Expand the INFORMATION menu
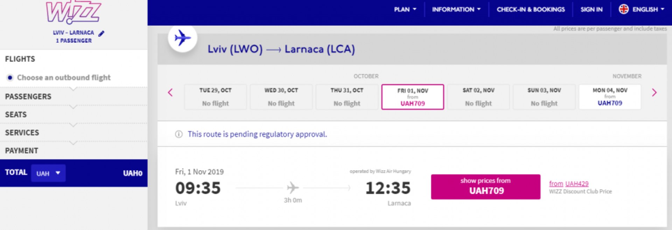Image resolution: width=672 pixels, height=230 pixels. pyautogui.click(x=456, y=9)
